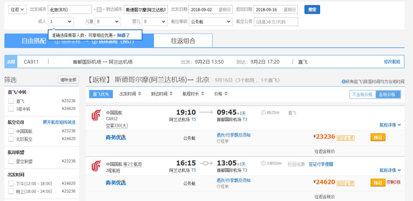This screenshot has height=201, width=413.
Task: Check the 直飞 filter checkbox
Action: (x=11, y=101)
